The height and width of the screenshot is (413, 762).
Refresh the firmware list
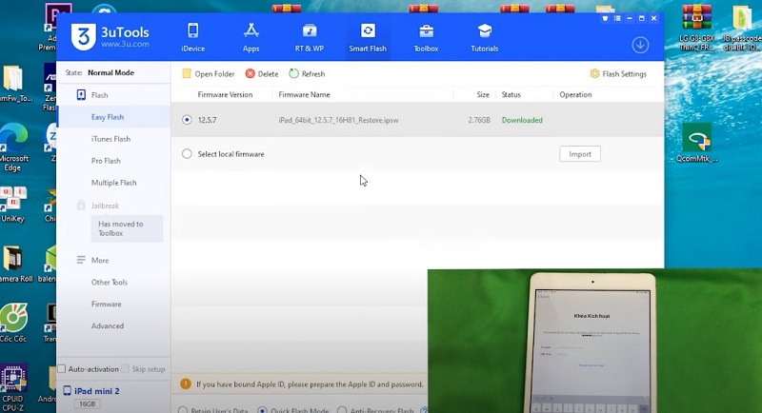point(307,74)
